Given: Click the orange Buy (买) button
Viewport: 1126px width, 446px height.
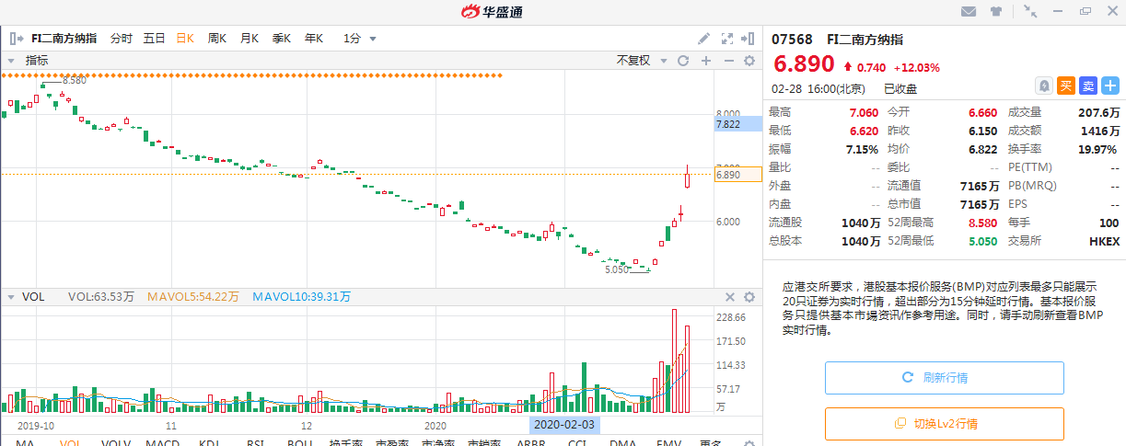Looking at the screenshot, I should (1066, 86).
